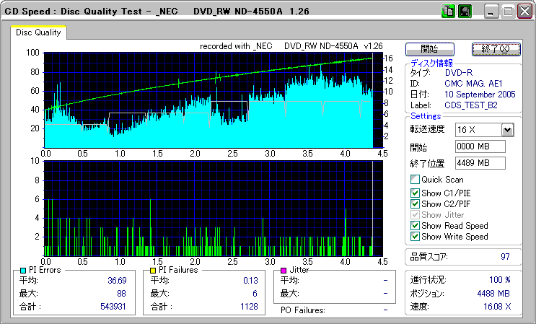Click the cyan PI Errors legend square
Image resolution: width=536 pixels, height=324 pixels.
coord(23,270)
